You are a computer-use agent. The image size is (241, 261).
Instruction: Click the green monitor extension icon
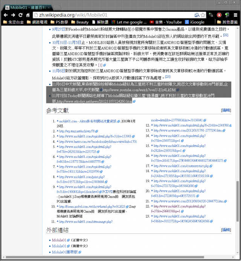coord(227,15)
